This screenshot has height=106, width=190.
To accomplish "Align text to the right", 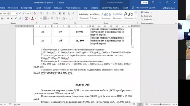I will tap(48, 18).
